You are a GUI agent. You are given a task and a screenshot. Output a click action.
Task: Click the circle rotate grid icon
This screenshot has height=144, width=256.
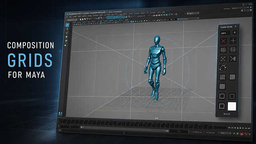pyautogui.click(x=223, y=68)
